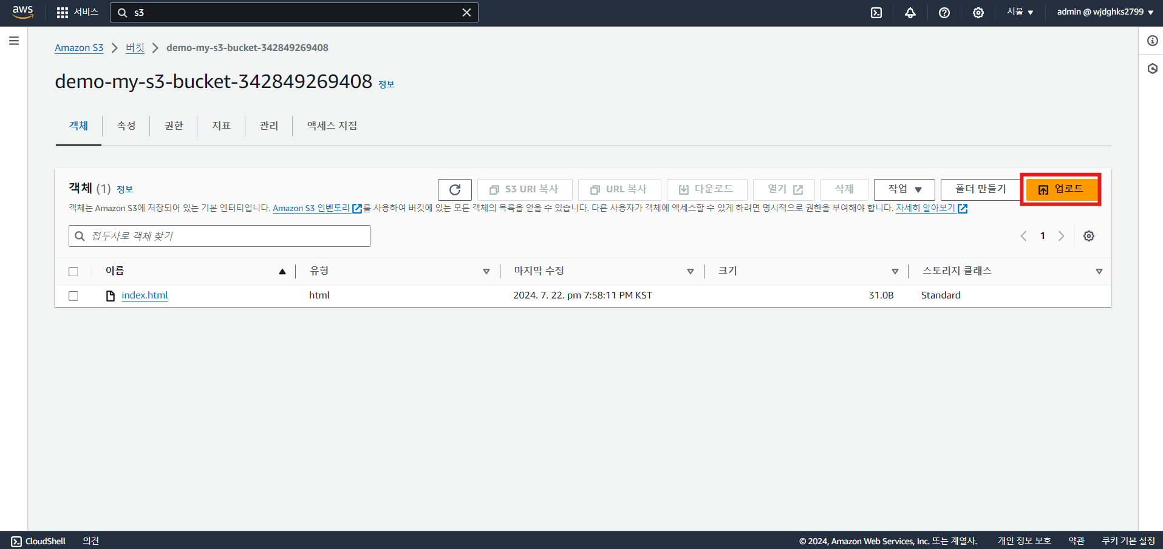Open the Seoul region dropdown

tap(1020, 12)
